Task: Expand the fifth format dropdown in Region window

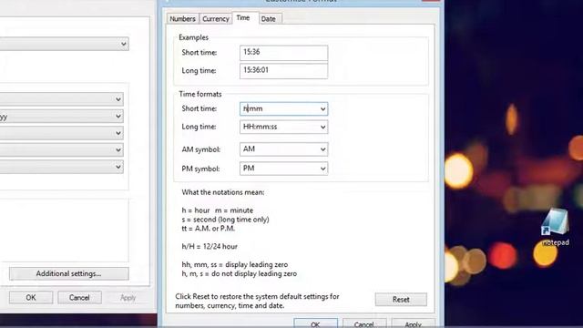Action: tap(118, 167)
